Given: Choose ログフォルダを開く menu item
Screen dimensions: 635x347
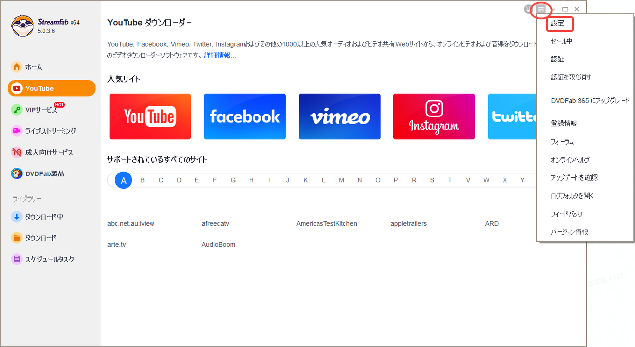Looking at the screenshot, I should click(x=572, y=196).
